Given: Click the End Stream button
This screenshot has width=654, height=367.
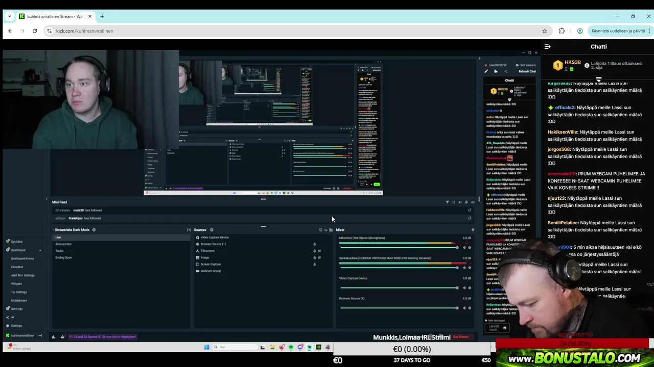Looking at the screenshot, I should 460,337.
